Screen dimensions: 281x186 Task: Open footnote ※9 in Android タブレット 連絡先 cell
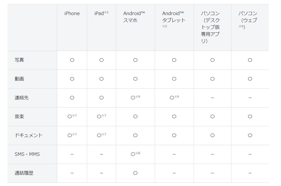177,96
